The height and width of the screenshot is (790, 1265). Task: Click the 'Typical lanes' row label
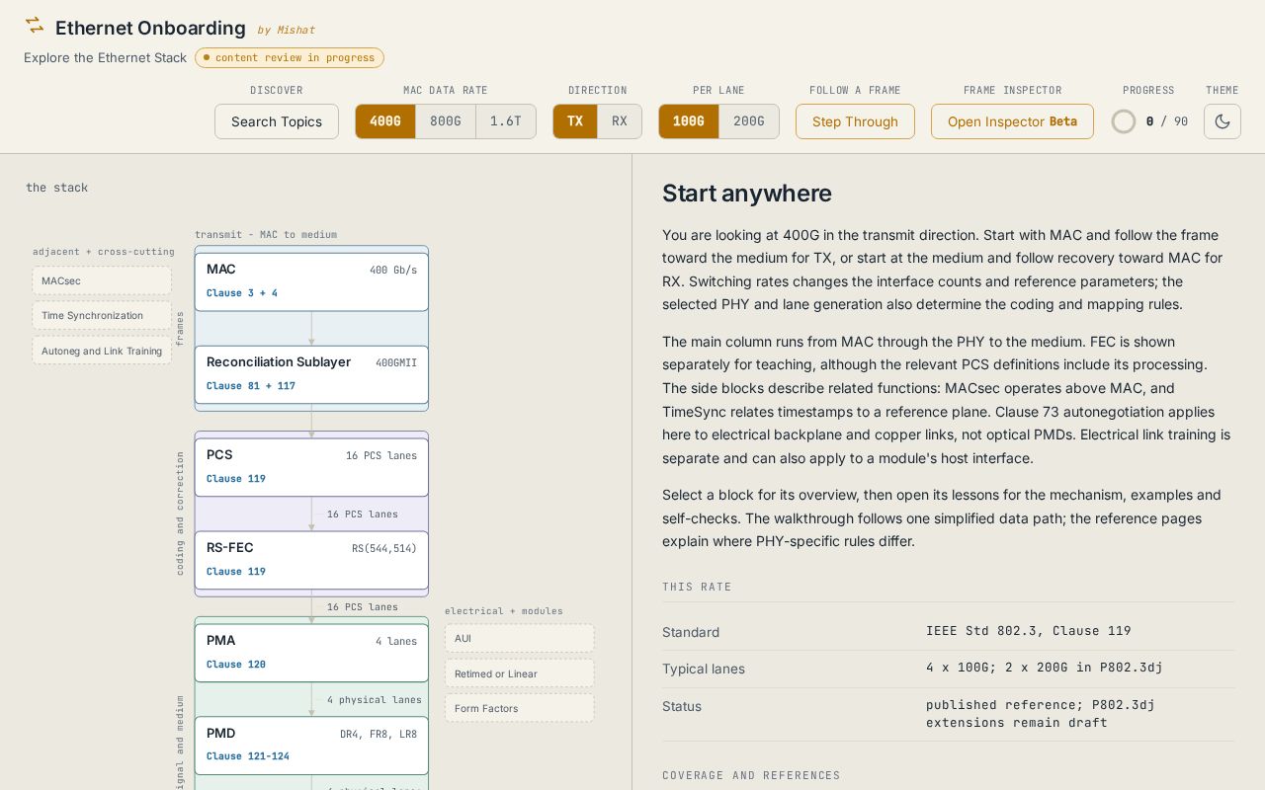(x=704, y=669)
